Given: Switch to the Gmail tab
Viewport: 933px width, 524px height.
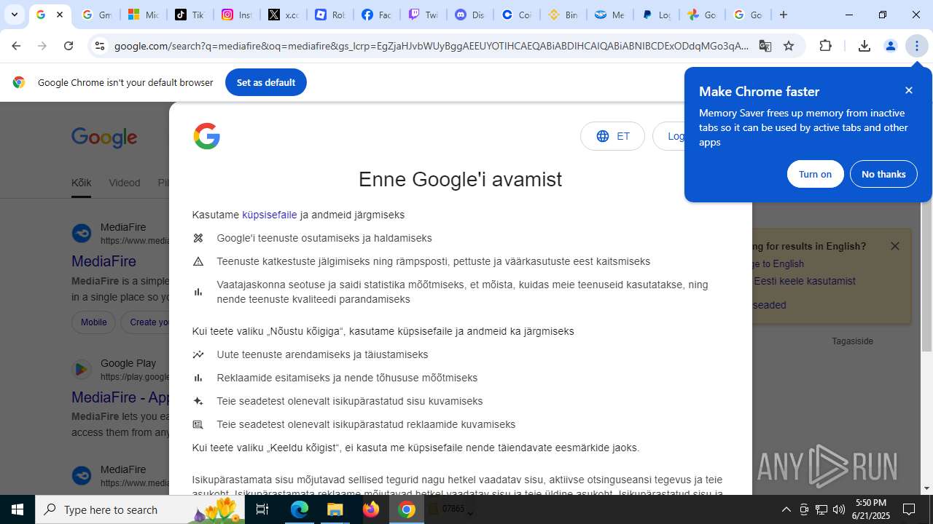Looking at the screenshot, I should [x=96, y=15].
